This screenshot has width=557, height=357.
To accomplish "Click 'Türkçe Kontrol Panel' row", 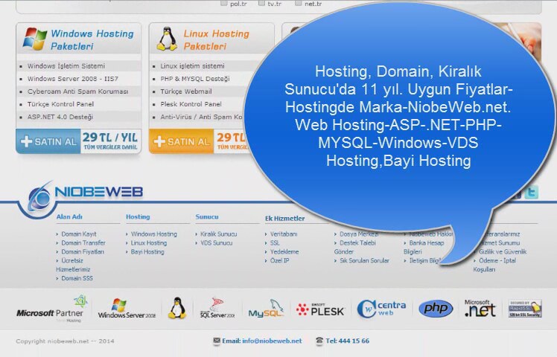I will tap(78, 104).
